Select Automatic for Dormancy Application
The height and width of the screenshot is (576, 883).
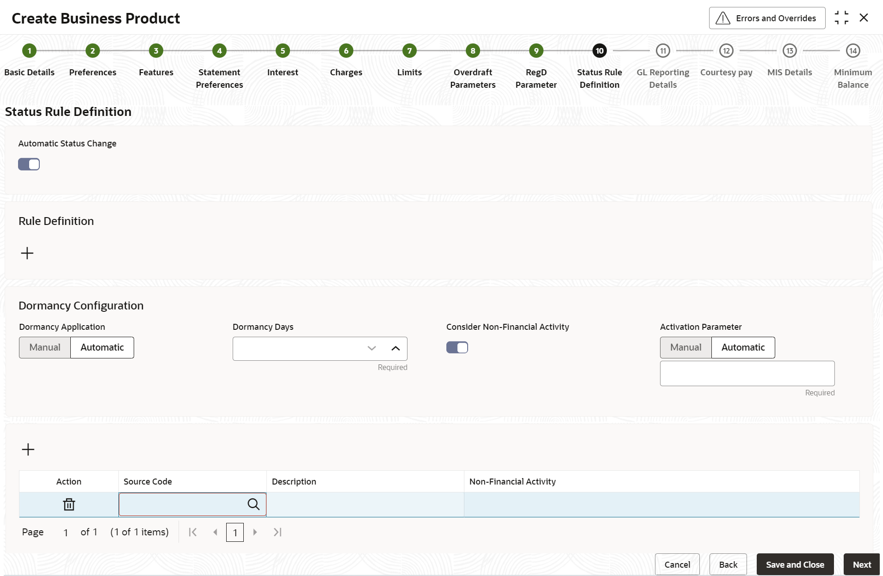(102, 347)
